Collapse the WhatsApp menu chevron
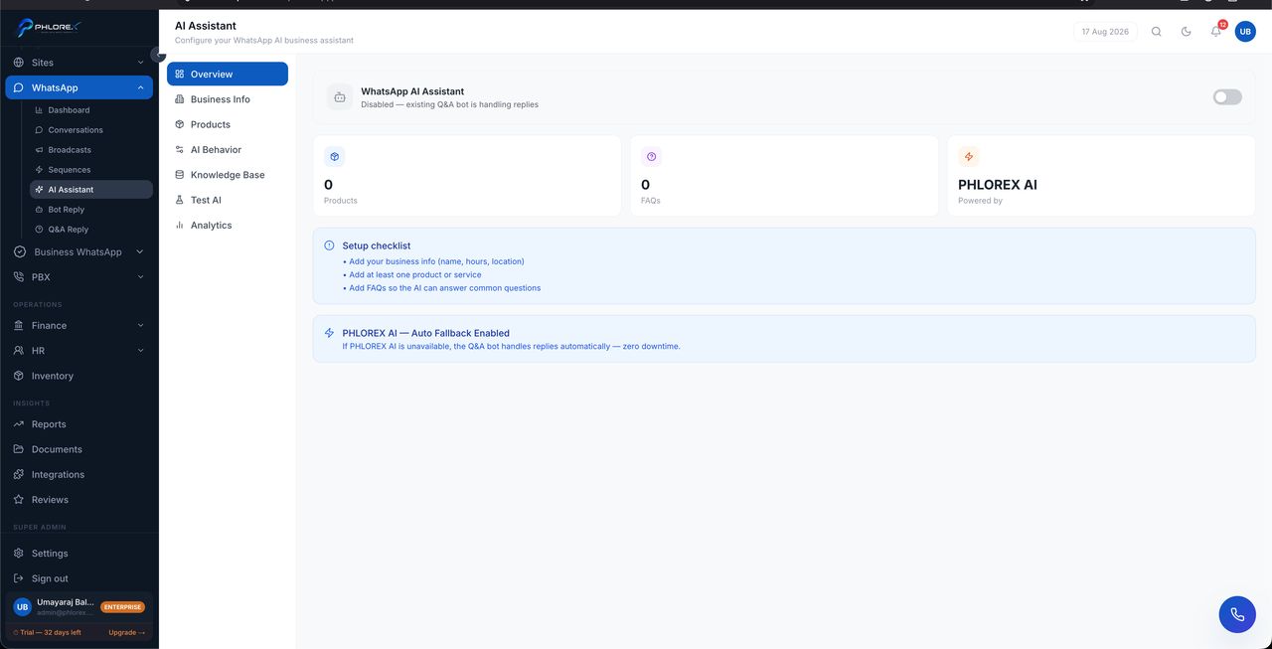This screenshot has width=1272, height=649. point(140,87)
